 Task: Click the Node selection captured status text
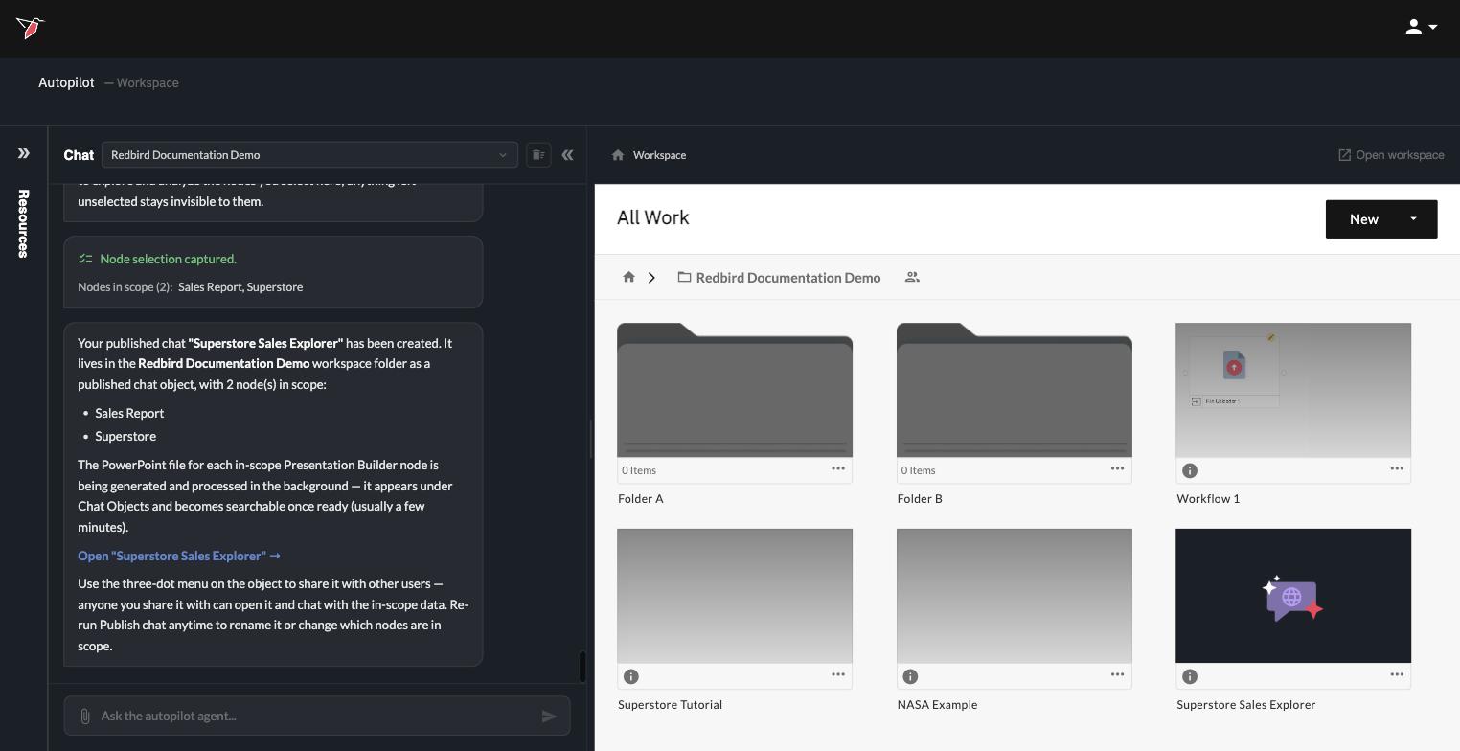coord(168,259)
